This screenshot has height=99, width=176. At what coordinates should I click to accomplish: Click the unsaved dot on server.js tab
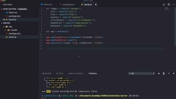click(96, 4)
